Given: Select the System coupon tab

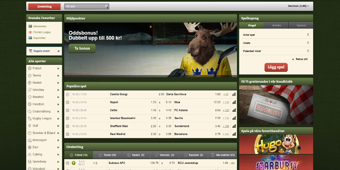Looking at the screenshot, I should [x=301, y=26].
